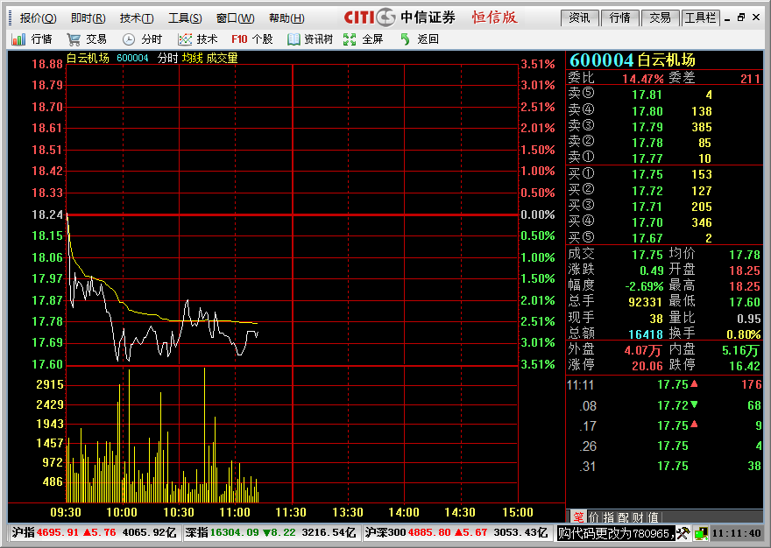Open the 报价(Q) menu
The width and height of the screenshot is (771, 548).
click(38, 18)
